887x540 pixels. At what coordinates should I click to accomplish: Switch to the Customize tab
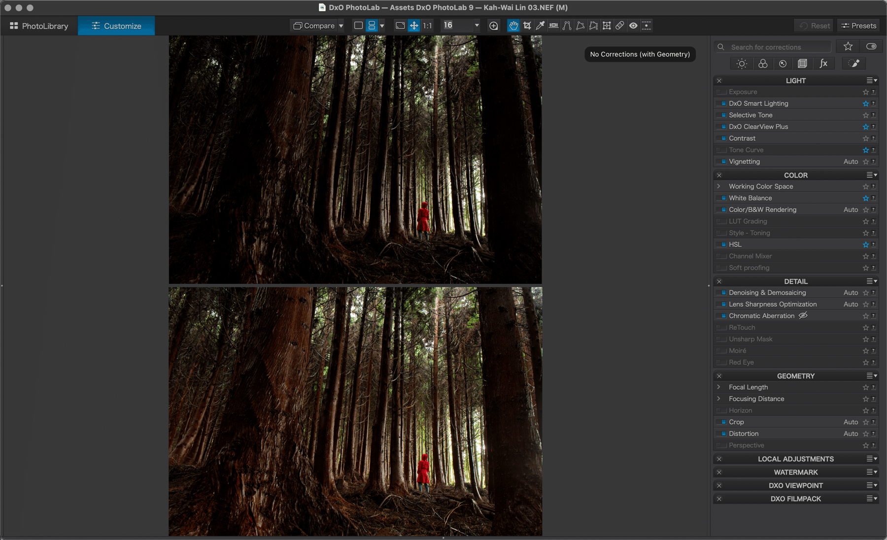(116, 26)
